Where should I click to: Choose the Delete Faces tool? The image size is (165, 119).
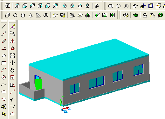[158, 6]
